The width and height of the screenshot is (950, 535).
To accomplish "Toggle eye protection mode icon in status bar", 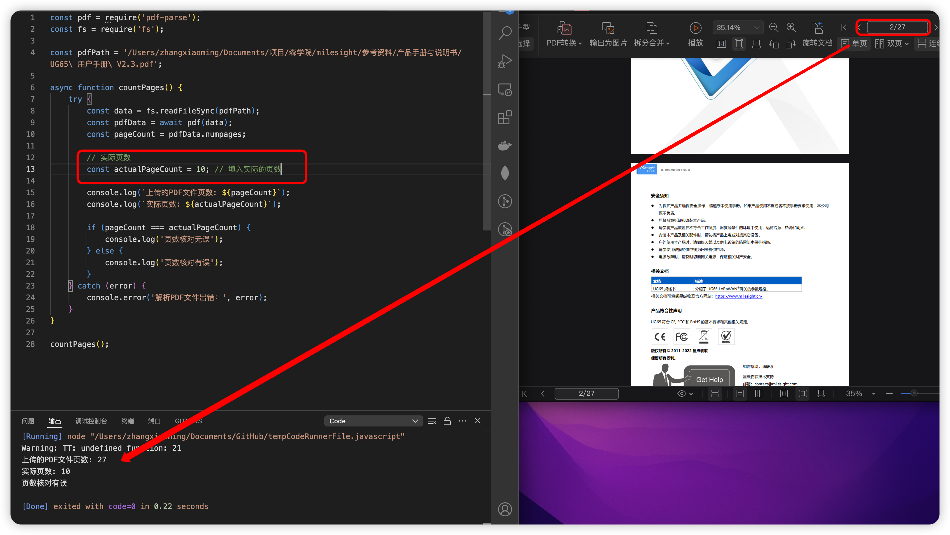I will (682, 394).
